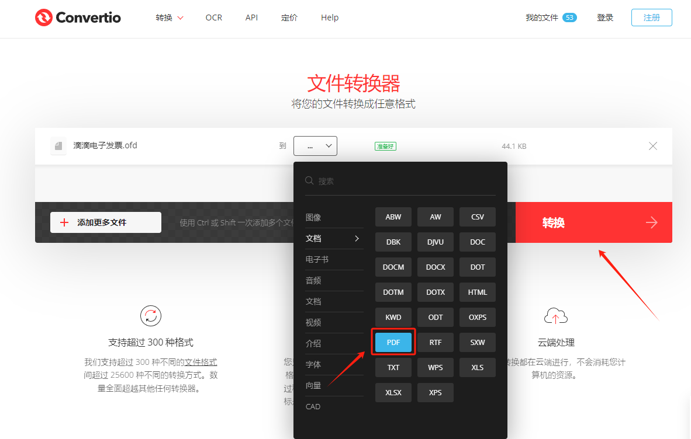Choose DOC format

pos(477,242)
